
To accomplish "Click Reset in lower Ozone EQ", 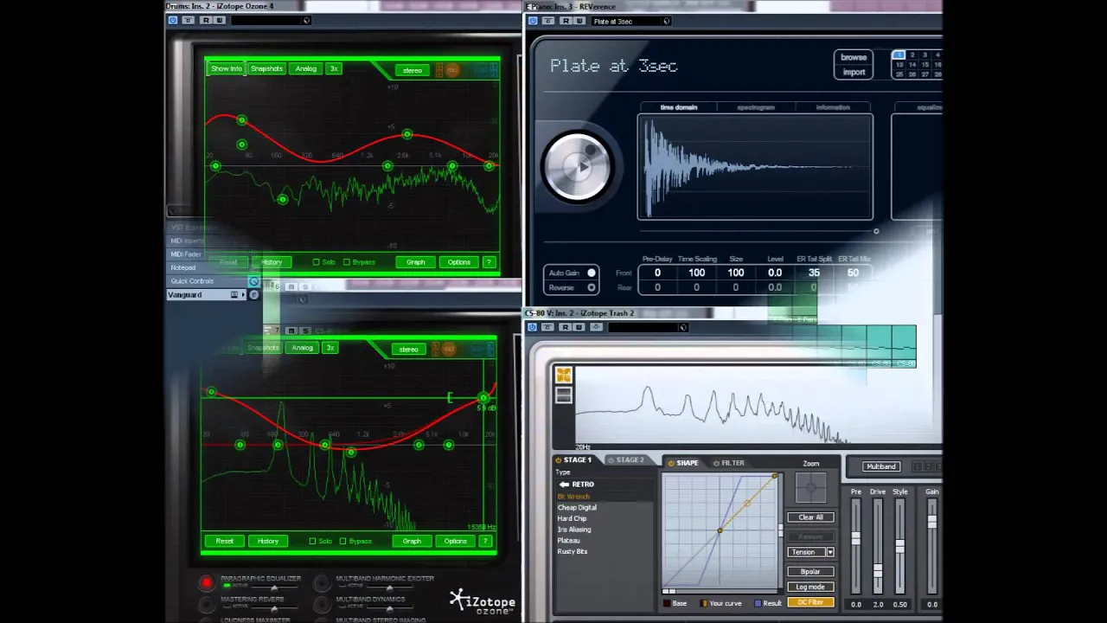I will pyautogui.click(x=224, y=541).
